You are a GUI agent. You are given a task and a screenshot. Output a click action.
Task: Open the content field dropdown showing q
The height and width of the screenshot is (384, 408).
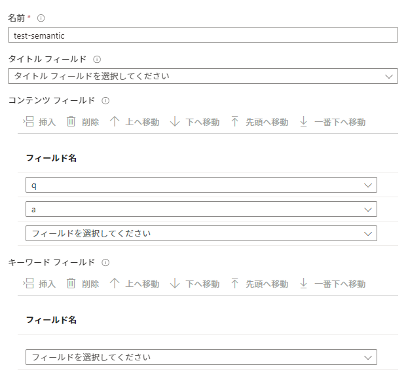[x=201, y=185]
